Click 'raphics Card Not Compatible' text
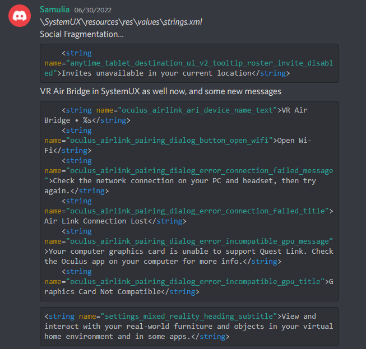The height and width of the screenshot is (349, 366). click(x=103, y=292)
